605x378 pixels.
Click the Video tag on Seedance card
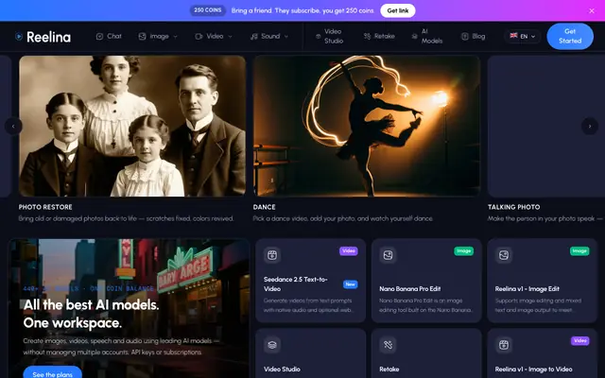click(349, 250)
